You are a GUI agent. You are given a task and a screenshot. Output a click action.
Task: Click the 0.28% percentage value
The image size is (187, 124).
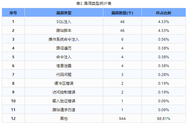point(164,75)
